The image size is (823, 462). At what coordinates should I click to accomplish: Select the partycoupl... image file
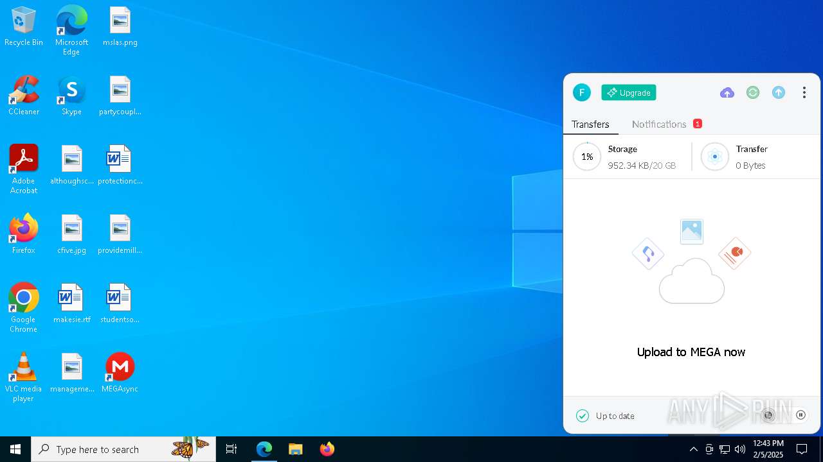(x=120, y=96)
